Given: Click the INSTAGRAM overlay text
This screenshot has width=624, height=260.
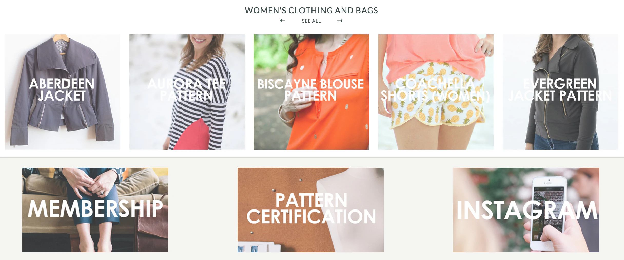Looking at the screenshot, I should [527, 210].
